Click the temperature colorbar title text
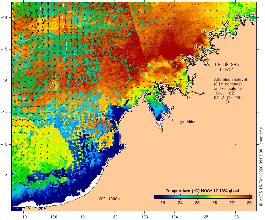The width and height of the screenshot is (265, 220). [203, 191]
